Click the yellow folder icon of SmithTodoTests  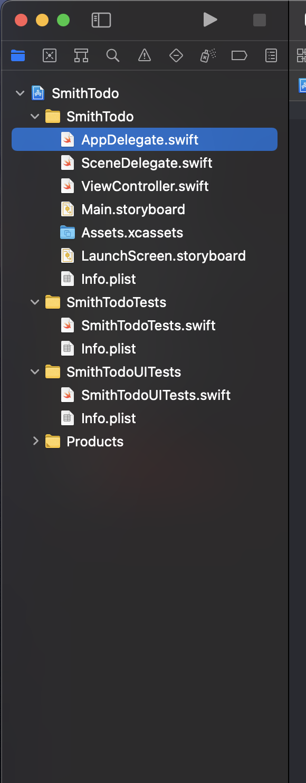coord(53,302)
